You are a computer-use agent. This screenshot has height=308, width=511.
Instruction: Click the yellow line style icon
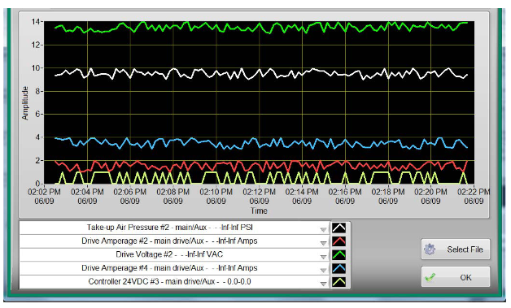338,282
